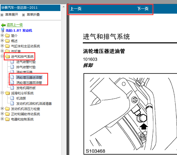
Task: Click the folder icon beside 发动机机油压力检查
Action: click(7, 109)
